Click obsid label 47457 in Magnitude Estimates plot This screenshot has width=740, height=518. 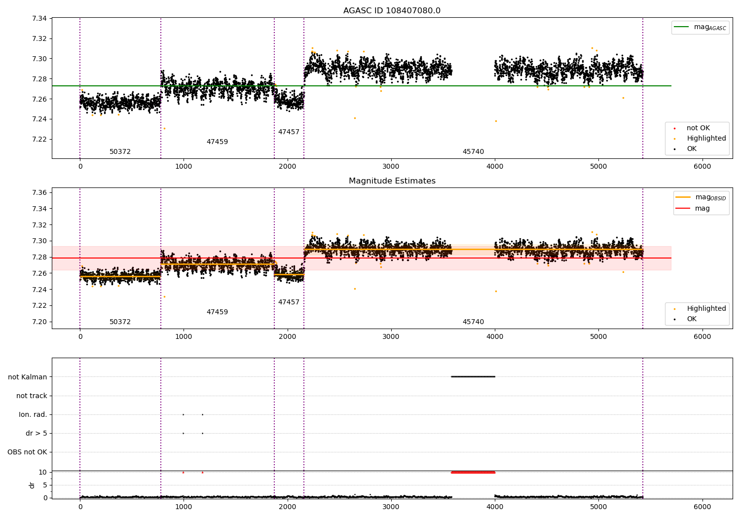click(x=289, y=302)
